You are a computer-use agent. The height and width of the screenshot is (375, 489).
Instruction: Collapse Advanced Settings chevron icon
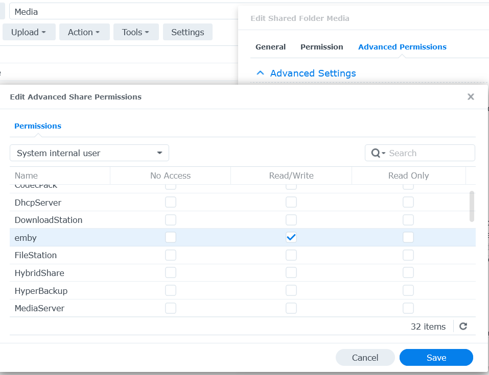[260, 73]
